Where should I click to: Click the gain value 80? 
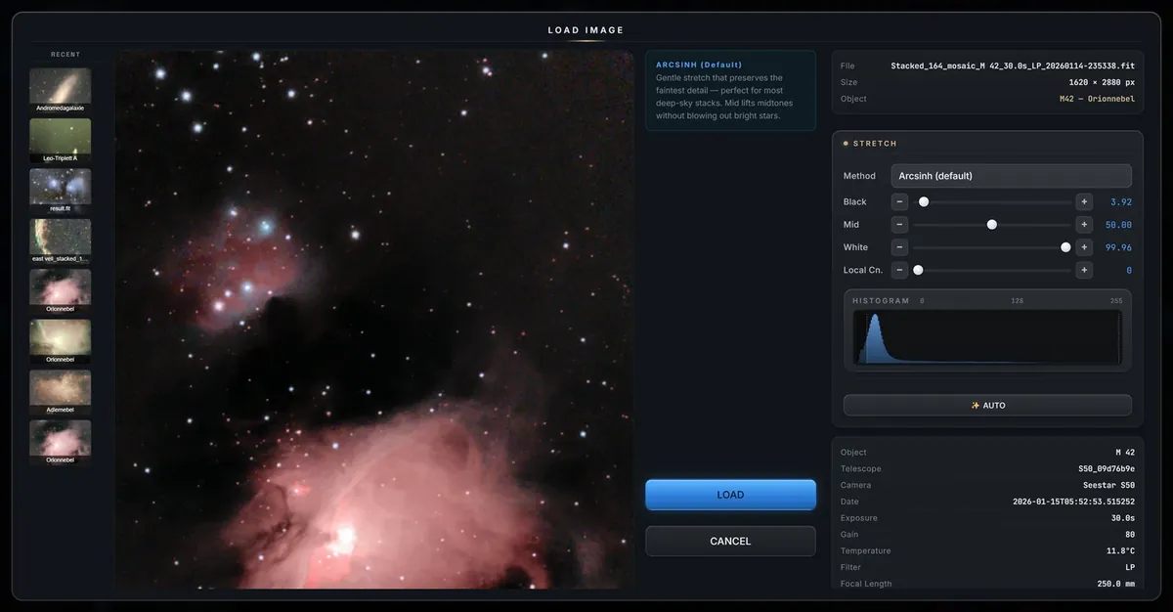pyautogui.click(x=1130, y=535)
